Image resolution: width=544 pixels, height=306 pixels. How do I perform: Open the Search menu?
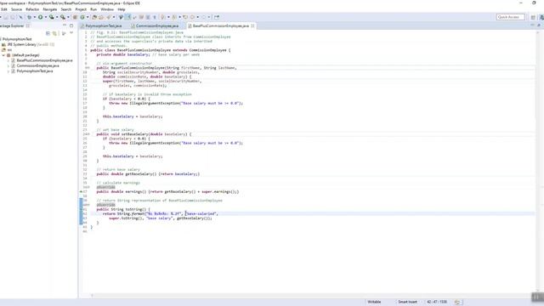tap(66, 9)
